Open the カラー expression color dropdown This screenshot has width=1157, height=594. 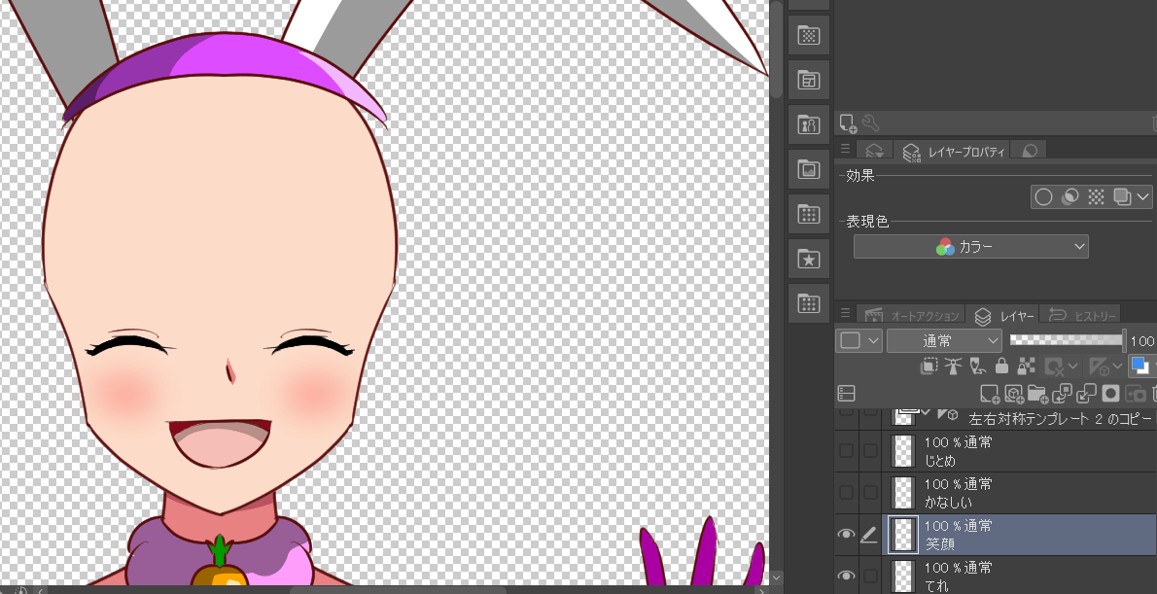(969, 246)
